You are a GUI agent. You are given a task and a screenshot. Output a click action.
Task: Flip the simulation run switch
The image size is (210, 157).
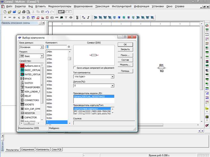pyautogui.click(x=61, y=12)
